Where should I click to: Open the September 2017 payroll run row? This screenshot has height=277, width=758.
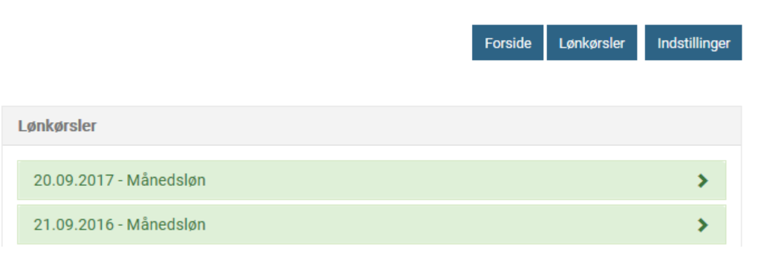tap(372, 180)
